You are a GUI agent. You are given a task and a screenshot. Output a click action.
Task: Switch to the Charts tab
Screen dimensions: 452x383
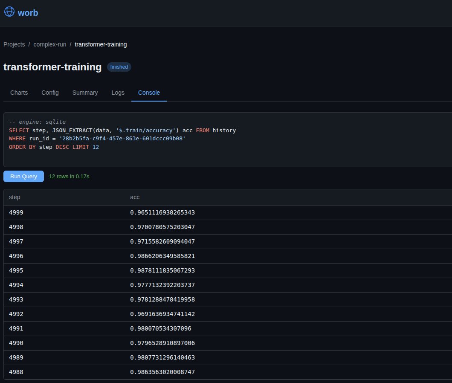click(x=19, y=93)
